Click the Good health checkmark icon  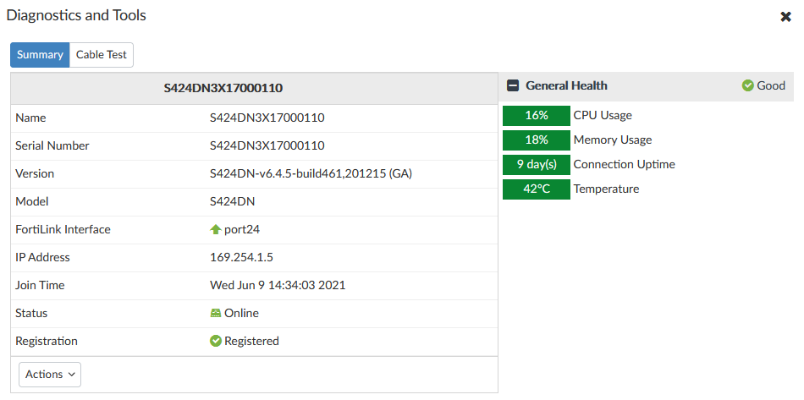coord(747,85)
